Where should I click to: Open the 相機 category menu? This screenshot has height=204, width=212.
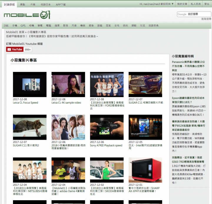pyautogui.click(x=32, y=26)
